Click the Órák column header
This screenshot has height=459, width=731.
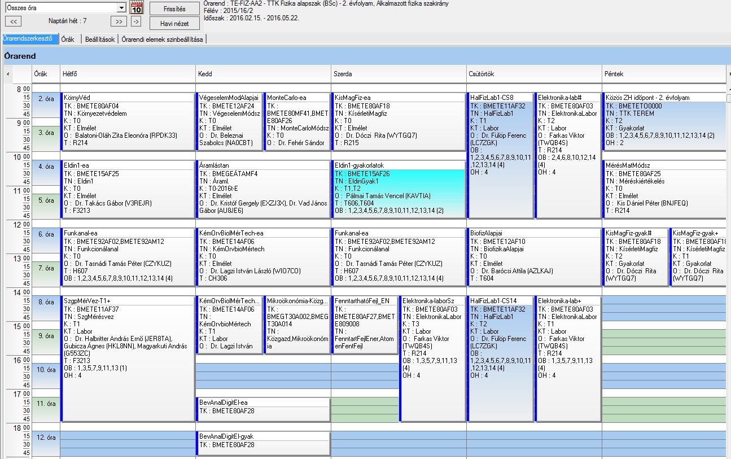coord(45,74)
